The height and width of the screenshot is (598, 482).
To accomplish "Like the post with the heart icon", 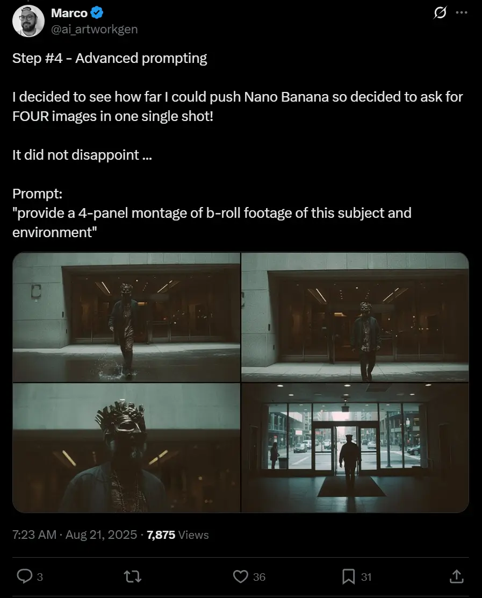I will click(x=240, y=576).
